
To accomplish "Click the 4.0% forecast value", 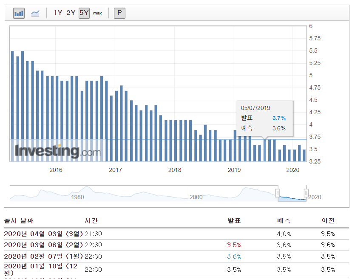I will pos(284,234).
